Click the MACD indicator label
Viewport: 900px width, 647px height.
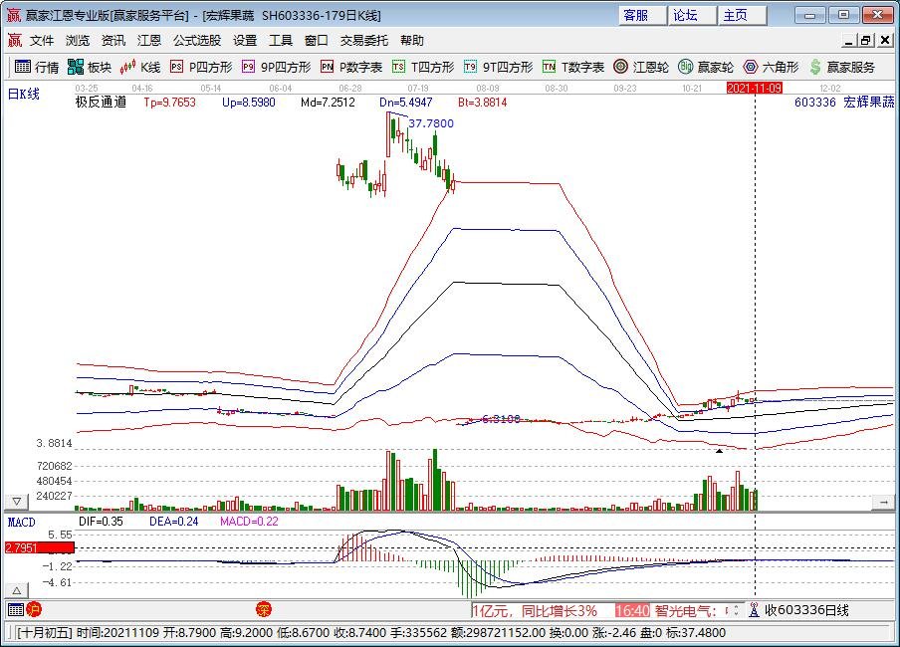click(x=21, y=522)
